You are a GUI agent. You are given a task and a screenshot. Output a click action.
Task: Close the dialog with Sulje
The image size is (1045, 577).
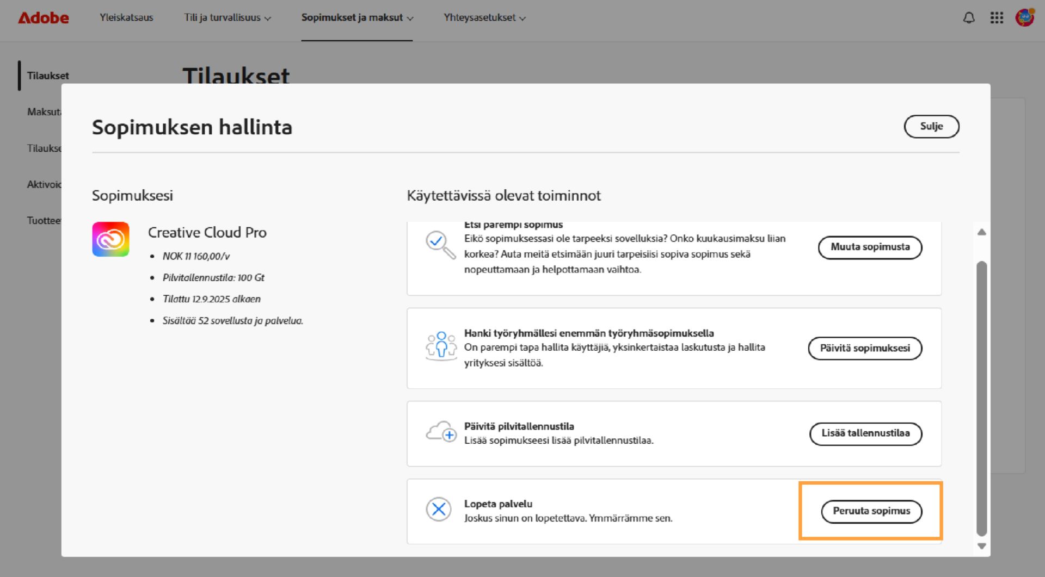click(931, 126)
